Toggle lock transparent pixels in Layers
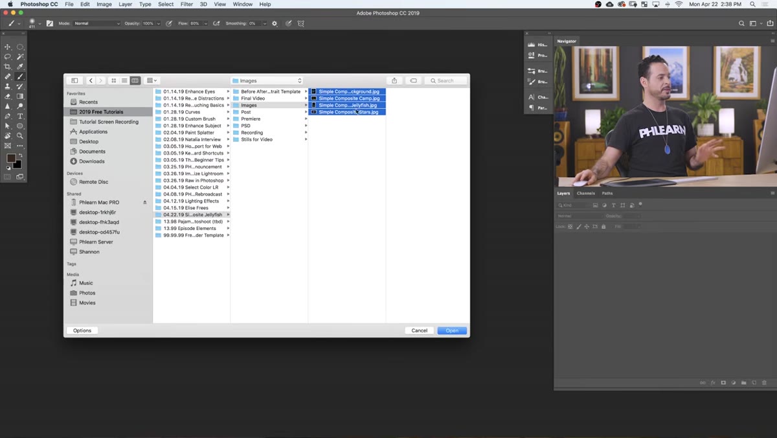This screenshot has height=438, width=777. coord(570,227)
